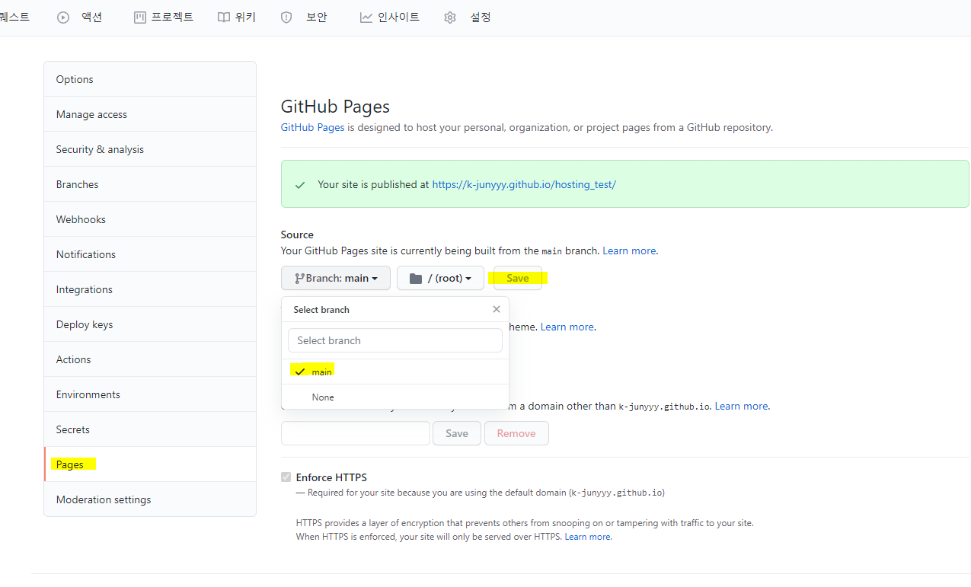Click the green success checkmark icon
971x587 pixels.
point(300,185)
